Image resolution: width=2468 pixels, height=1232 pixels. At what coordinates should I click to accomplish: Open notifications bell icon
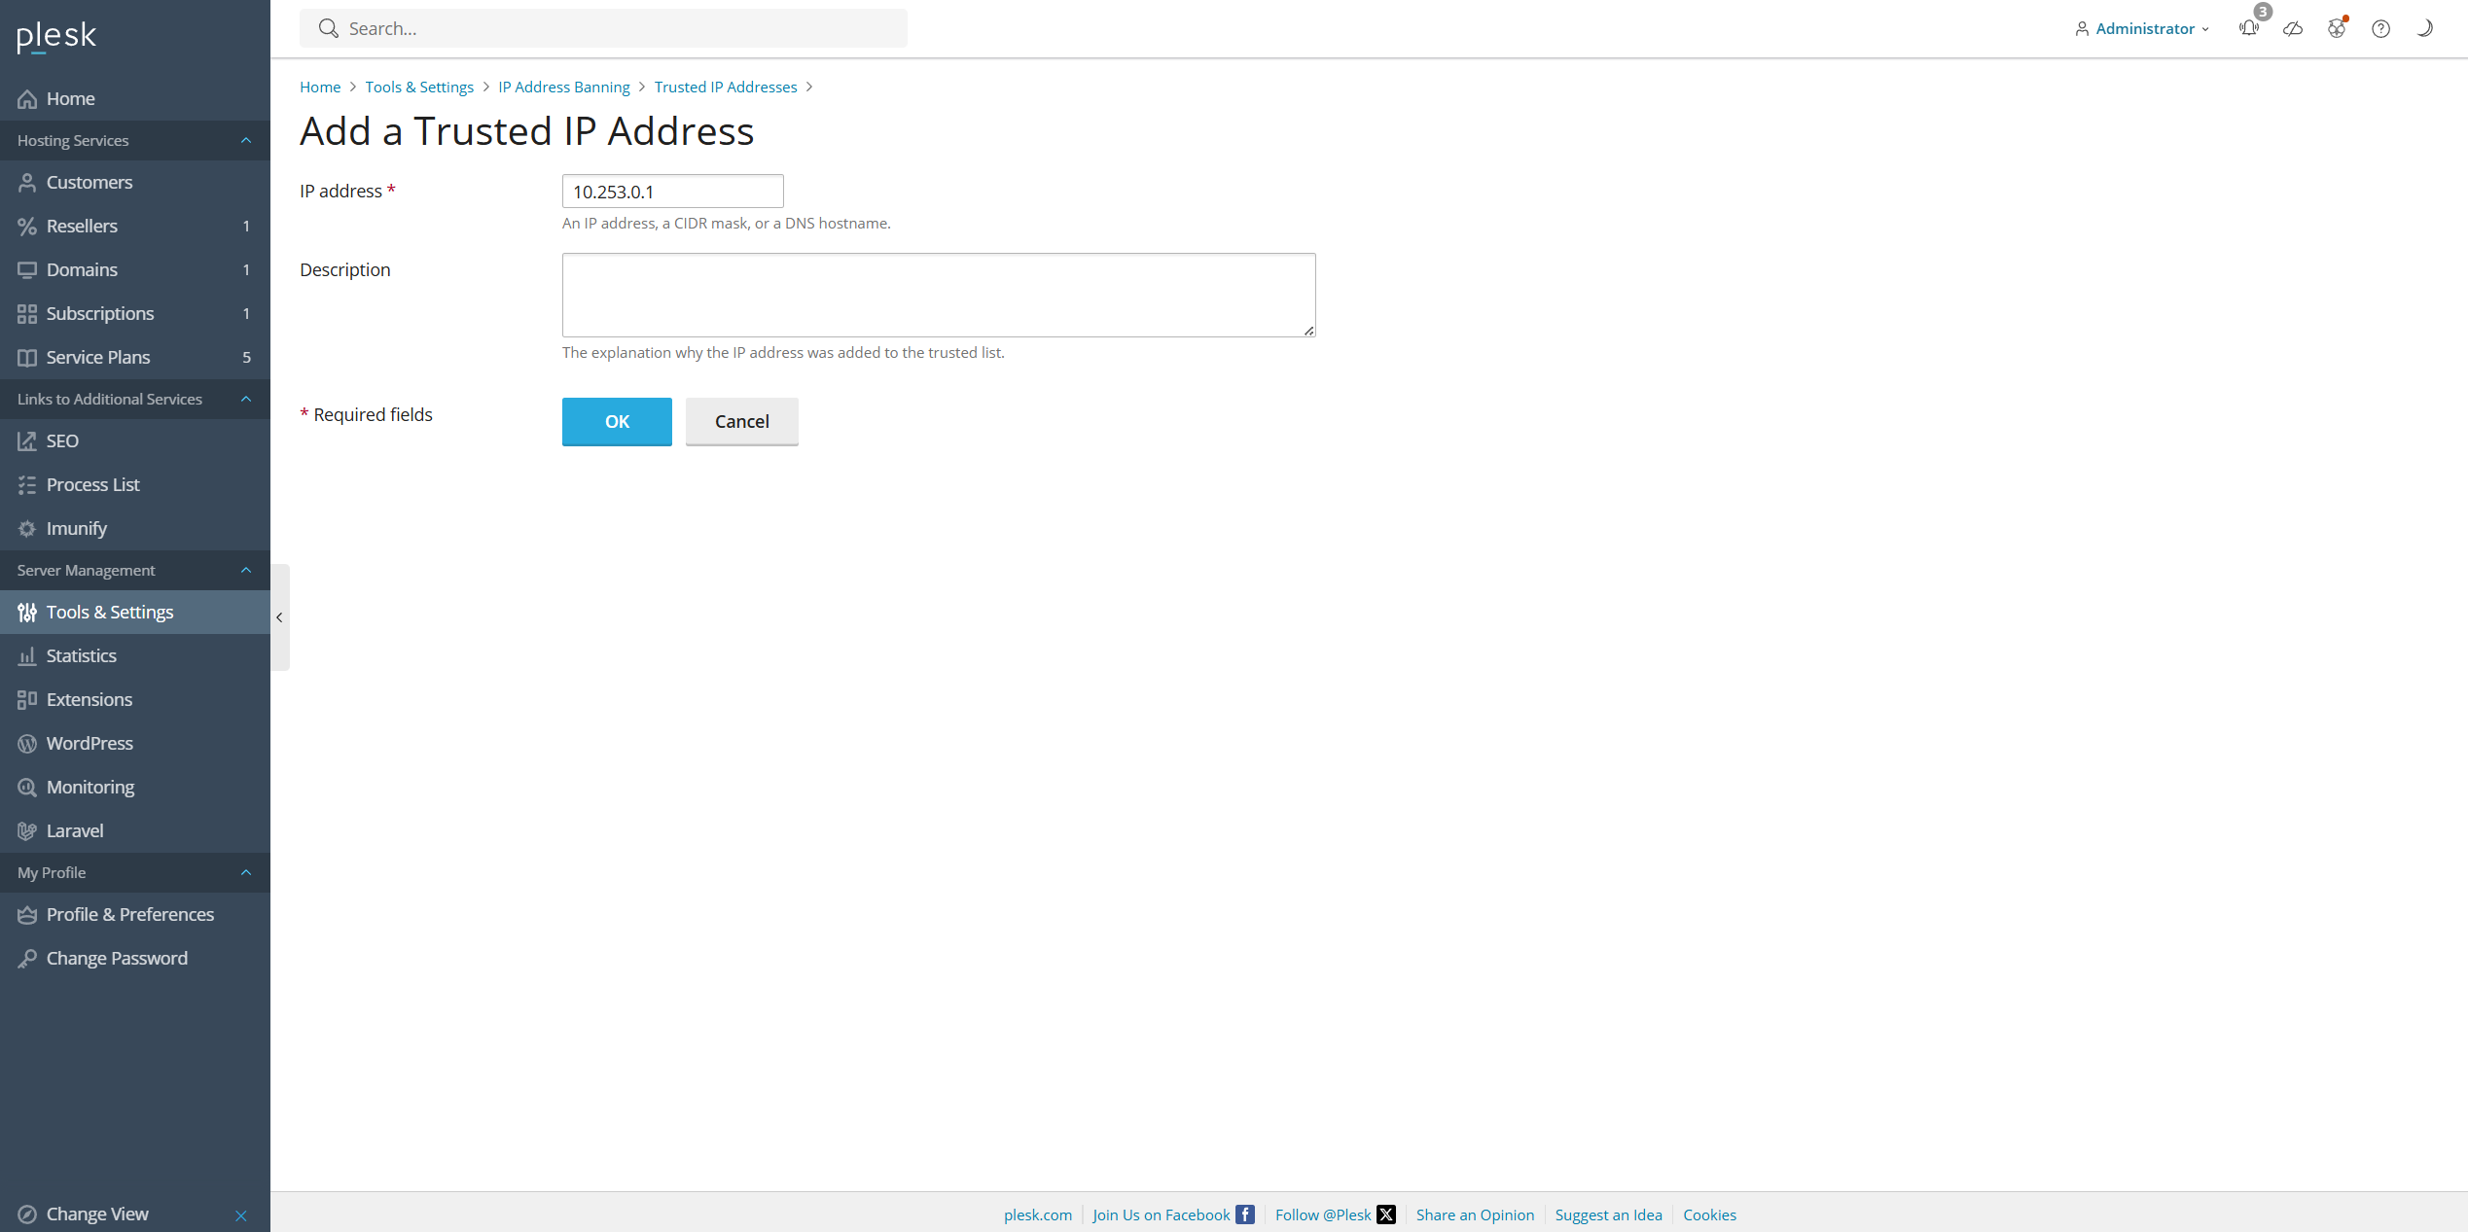(2249, 28)
